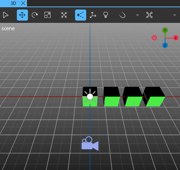This screenshot has width=180, height=170.
Task: Click the blue Z axis gizmo handle
Action: click(165, 45)
